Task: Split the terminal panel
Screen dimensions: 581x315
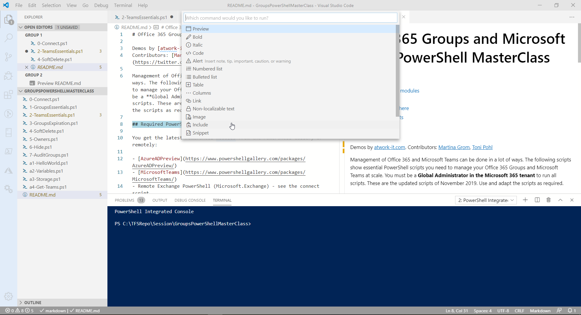Action: pos(537,200)
